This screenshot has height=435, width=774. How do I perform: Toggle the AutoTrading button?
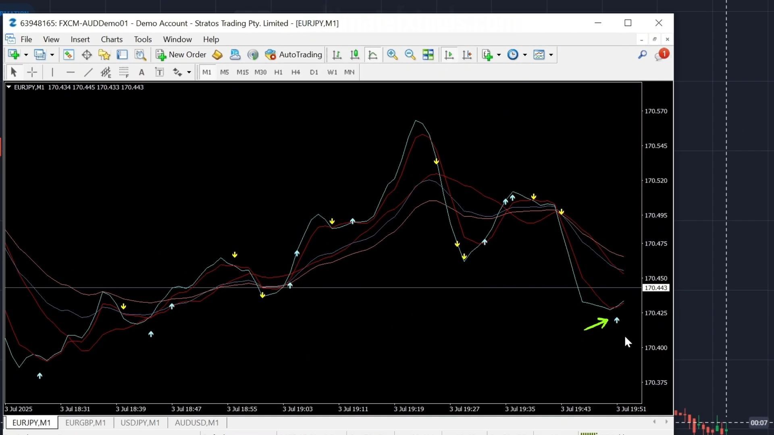coord(293,55)
